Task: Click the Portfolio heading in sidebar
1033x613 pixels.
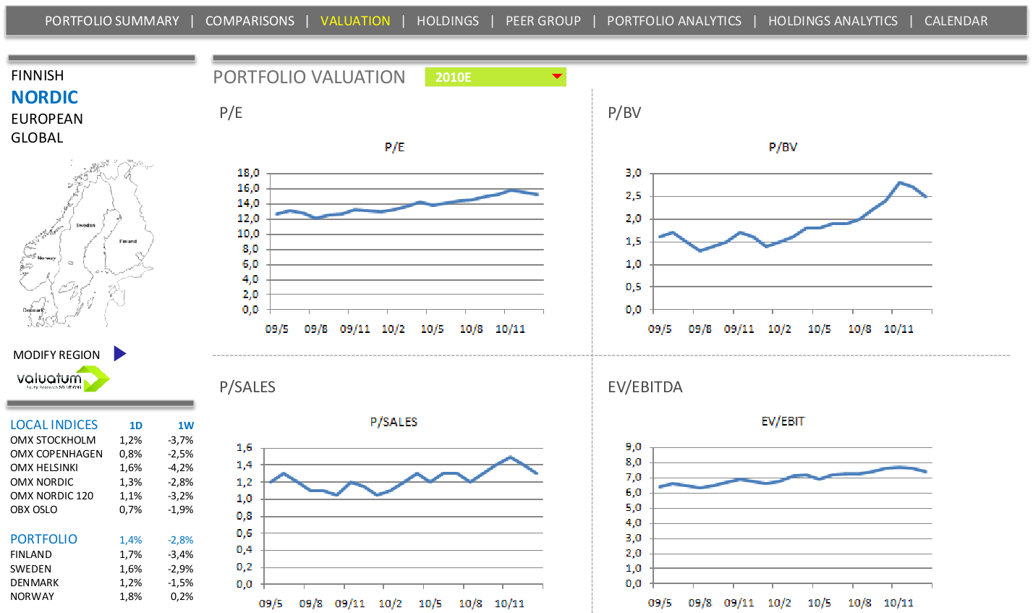Action: [x=43, y=539]
